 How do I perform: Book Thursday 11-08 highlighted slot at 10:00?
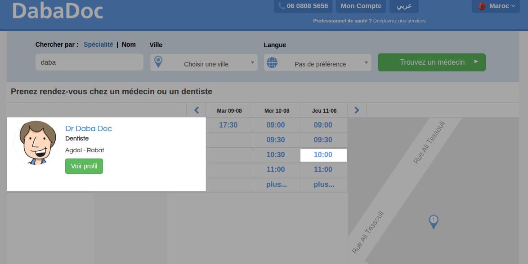click(323, 155)
